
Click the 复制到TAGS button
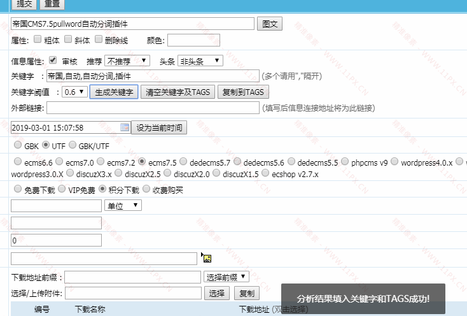click(243, 92)
